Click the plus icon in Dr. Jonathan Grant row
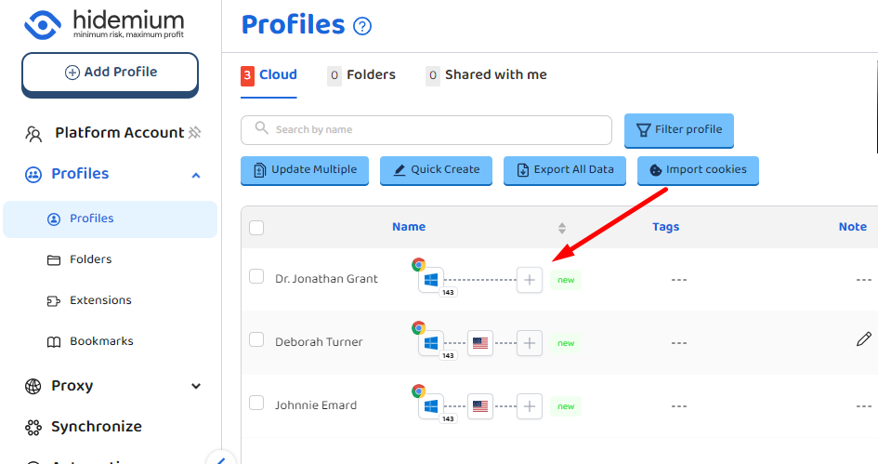Viewport: 878px width, 464px height. pyautogui.click(x=530, y=280)
